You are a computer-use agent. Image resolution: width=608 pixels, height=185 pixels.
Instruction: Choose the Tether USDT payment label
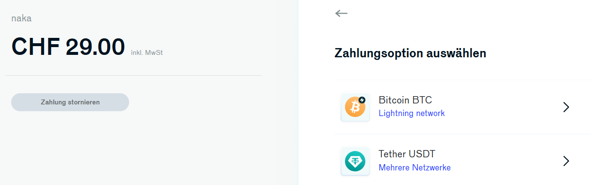[407, 154]
